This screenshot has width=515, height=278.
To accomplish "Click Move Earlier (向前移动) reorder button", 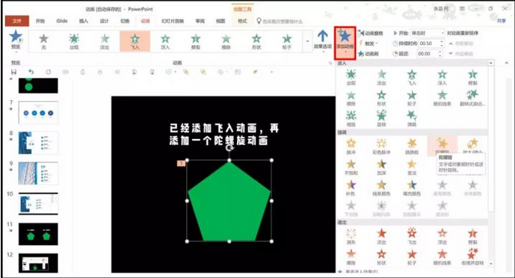I will click(x=461, y=43).
